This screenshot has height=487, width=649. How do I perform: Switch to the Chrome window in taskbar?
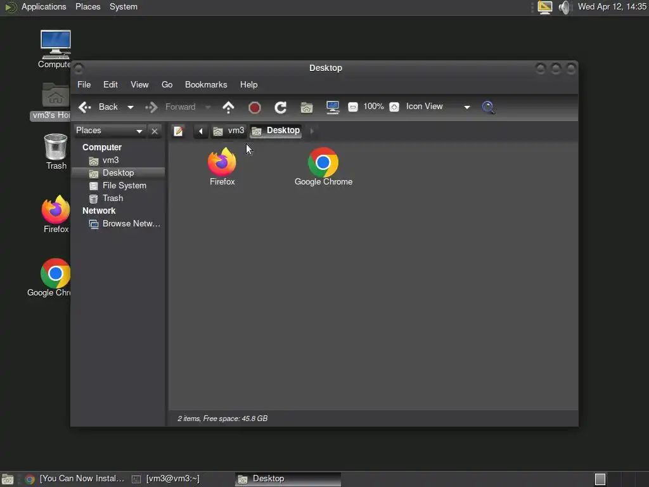pos(75,479)
